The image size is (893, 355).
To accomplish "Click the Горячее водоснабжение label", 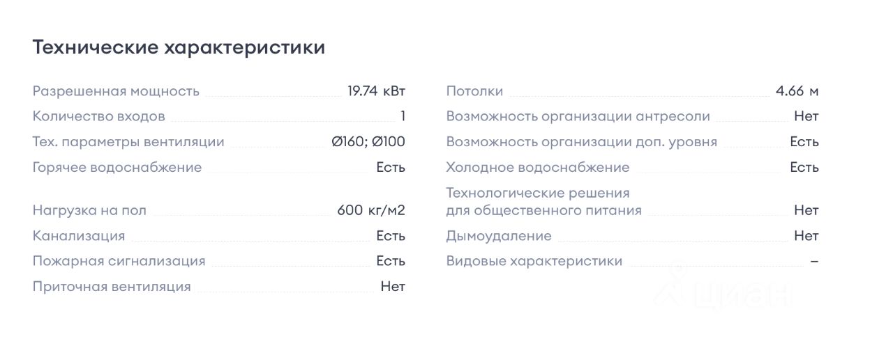I will pos(117,167).
